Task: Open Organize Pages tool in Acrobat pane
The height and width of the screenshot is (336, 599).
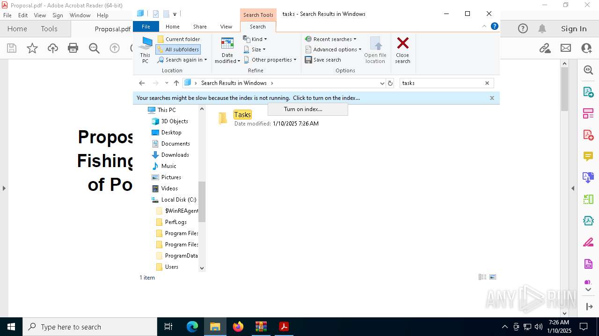Action: click(588, 113)
